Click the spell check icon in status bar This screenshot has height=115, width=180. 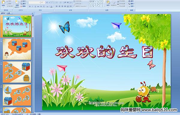[27, 114]
